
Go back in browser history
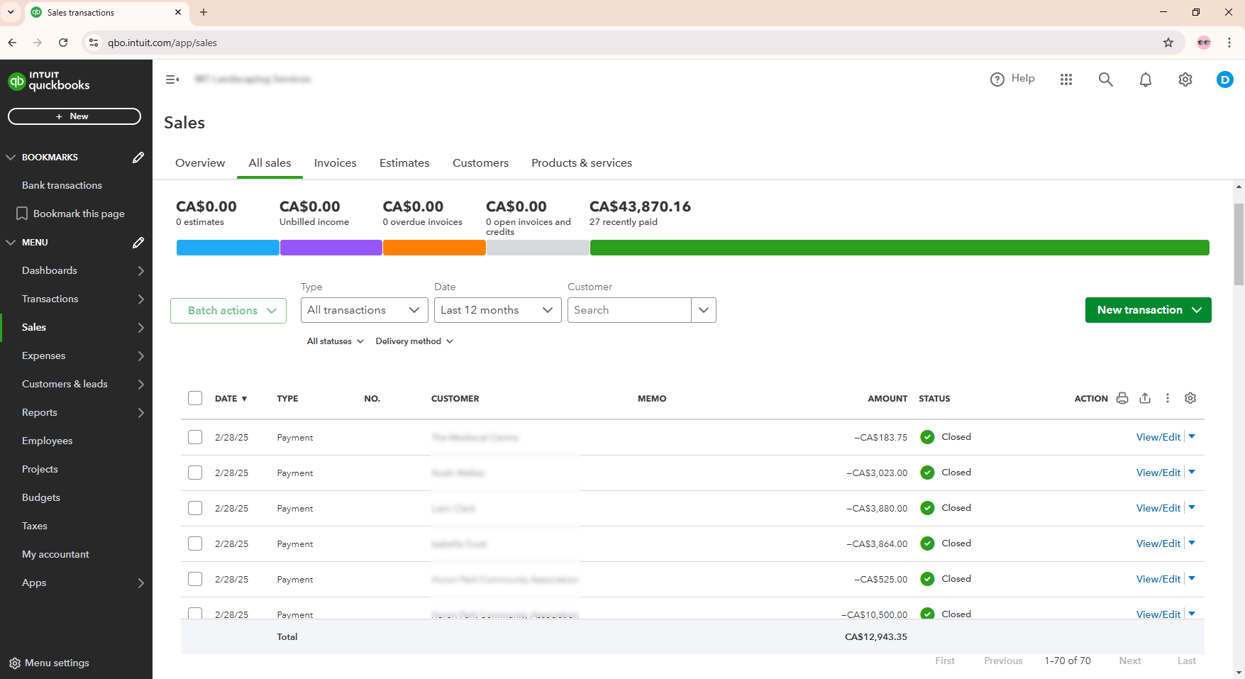tap(12, 43)
